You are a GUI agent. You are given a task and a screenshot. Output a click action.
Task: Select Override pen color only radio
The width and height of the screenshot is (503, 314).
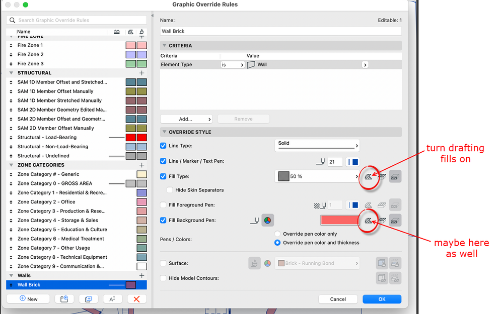[x=277, y=234]
